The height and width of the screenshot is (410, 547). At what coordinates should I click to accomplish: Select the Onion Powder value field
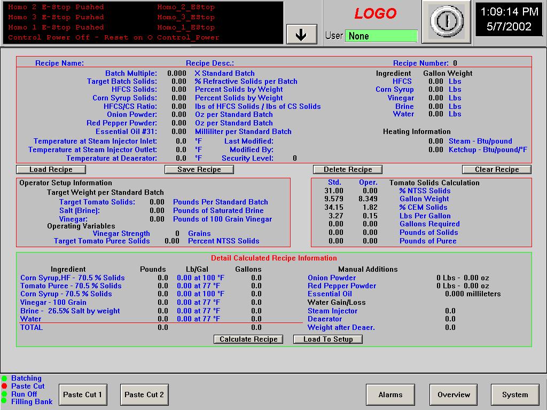[x=179, y=114]
